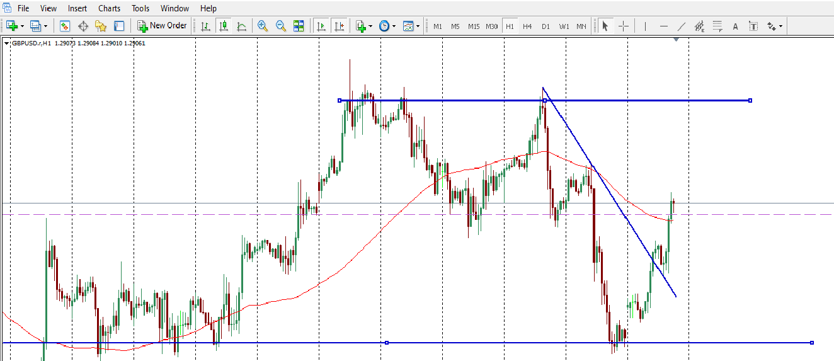Zoom out of the chart
The height and width of the screenshot is (361, 834).
pyautogui.click(x=281, y=26)
